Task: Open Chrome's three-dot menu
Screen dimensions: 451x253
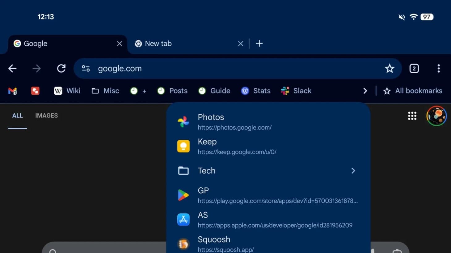Action: coord(439,68)
